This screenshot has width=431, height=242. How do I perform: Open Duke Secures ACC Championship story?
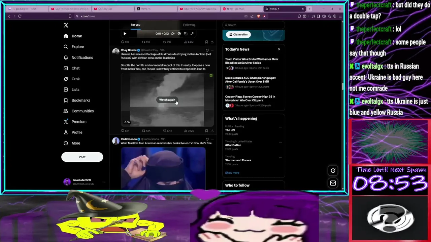click(x=250, y=80)
